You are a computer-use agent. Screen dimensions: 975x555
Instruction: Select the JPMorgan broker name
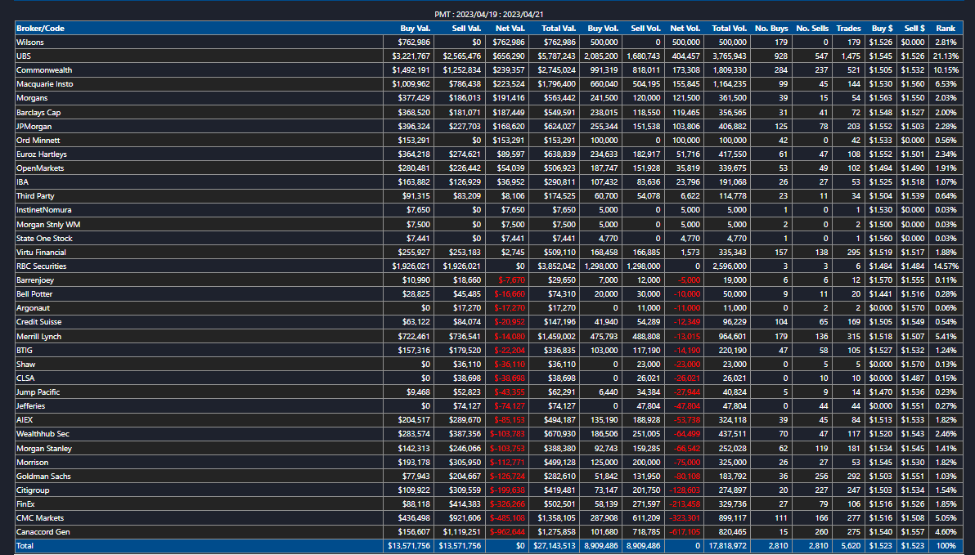pyautogui.click(x=34, y=126)
